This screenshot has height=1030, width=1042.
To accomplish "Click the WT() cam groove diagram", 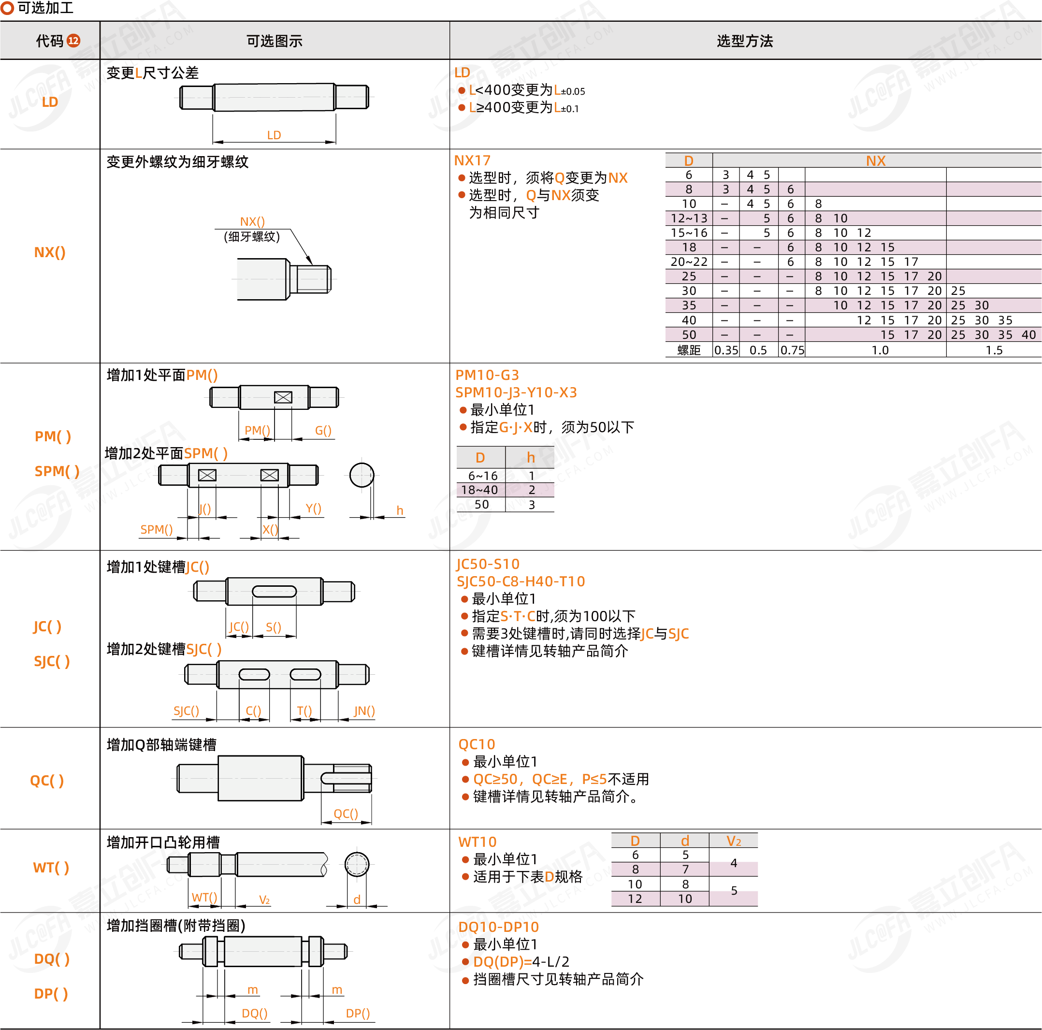I will pos(247,864).
